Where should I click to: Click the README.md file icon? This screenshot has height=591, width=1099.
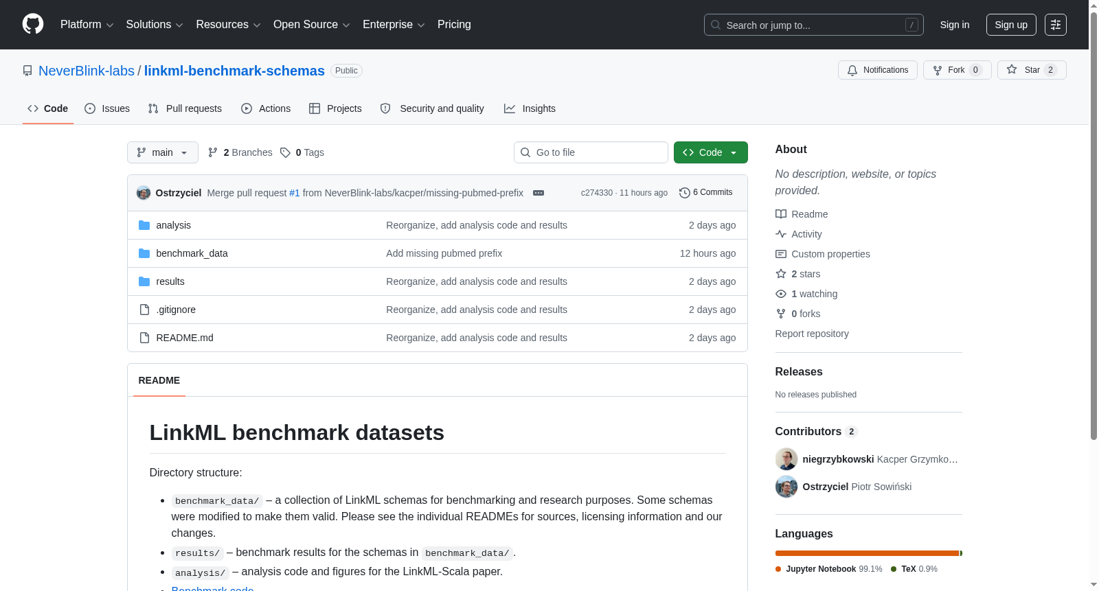(x=144, y=338)
